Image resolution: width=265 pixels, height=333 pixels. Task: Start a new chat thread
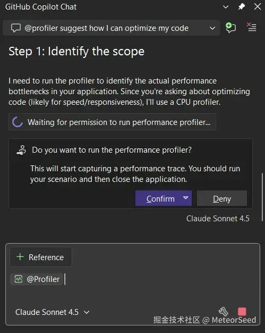click(230, 28)
